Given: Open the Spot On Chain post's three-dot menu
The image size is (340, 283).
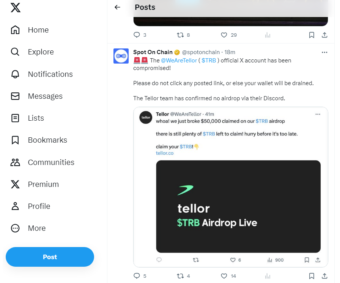Looking at the screenshot, I should click(324, 52).
